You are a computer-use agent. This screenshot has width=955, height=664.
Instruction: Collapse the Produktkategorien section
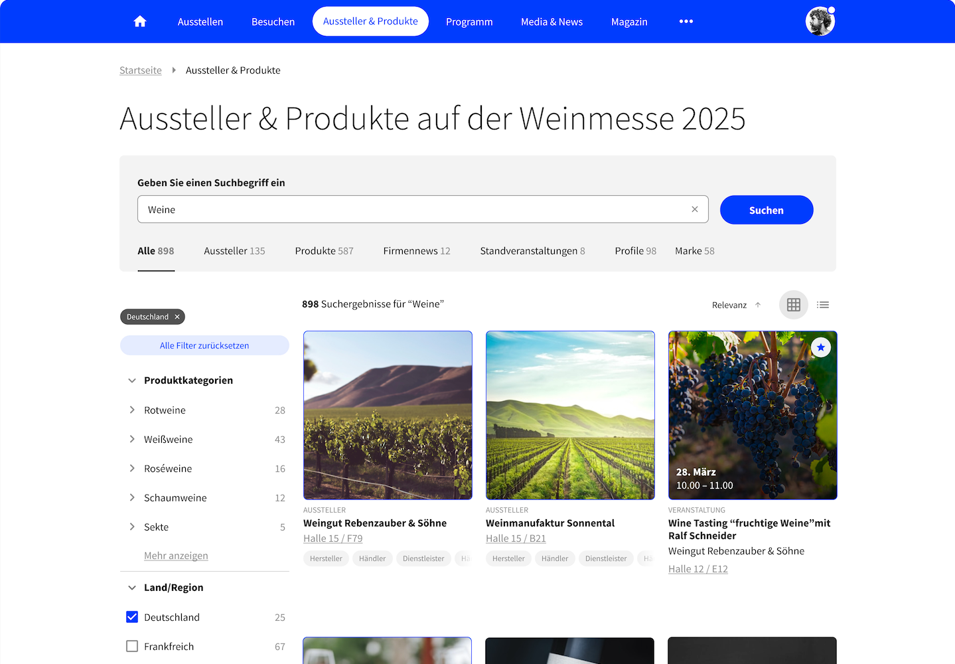coord(132,380)
